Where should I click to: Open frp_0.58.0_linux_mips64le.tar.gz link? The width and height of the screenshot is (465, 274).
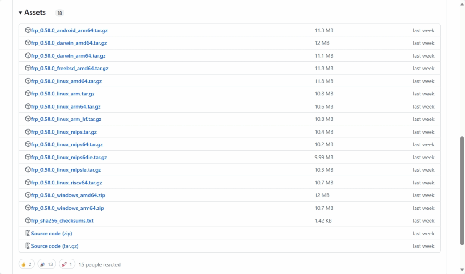[x=69, y=157]
